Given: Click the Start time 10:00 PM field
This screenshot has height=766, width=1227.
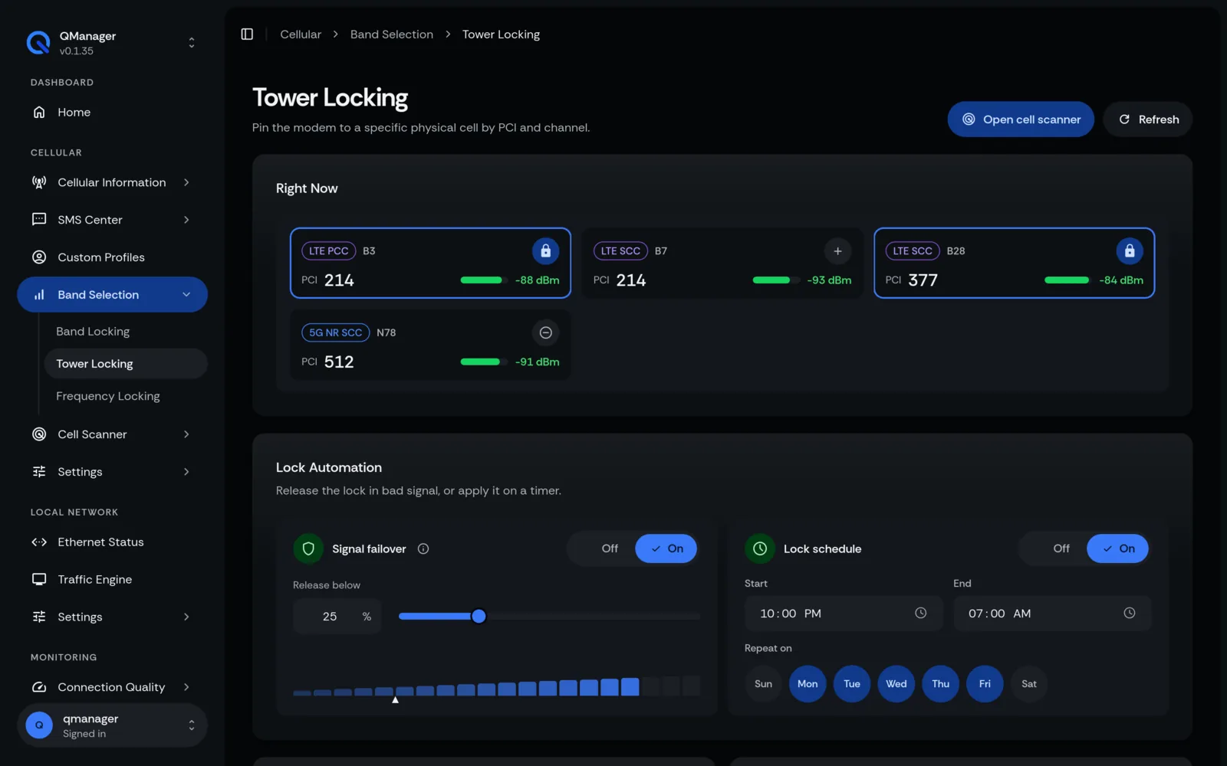Looking at the screenshot, I should (x=844, y=614).
